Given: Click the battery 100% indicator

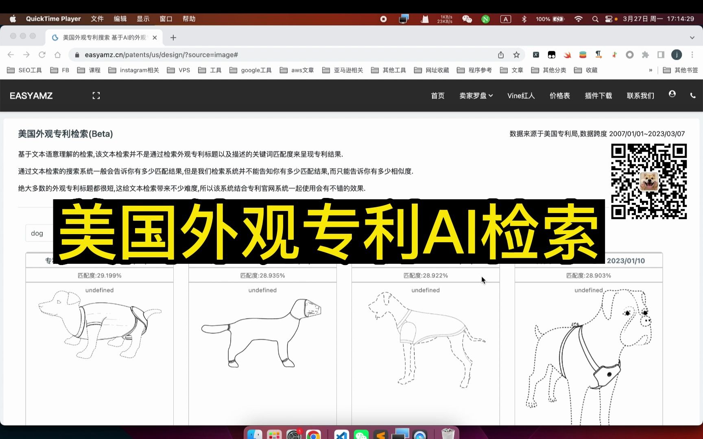Looking at the screenshot, I should 550,19.
